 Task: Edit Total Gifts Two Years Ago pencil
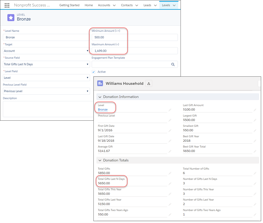coord(170,214)
